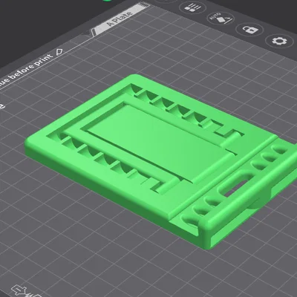This screenshot has width=297, height=297.
Task: Edit plate name pencil icon
Action: (59, 52)
